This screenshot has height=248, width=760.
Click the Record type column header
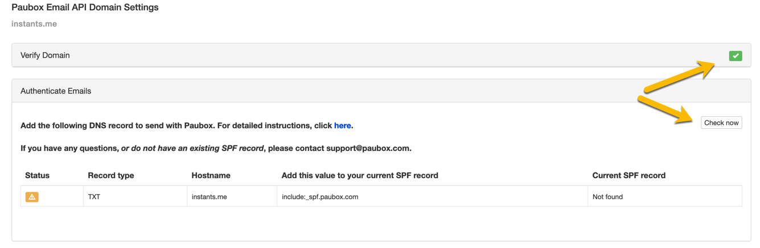(111, 175)
